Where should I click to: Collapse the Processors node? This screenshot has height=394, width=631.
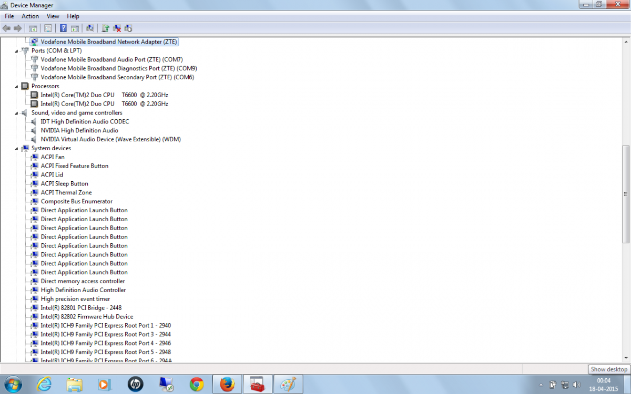coord(17,86)
